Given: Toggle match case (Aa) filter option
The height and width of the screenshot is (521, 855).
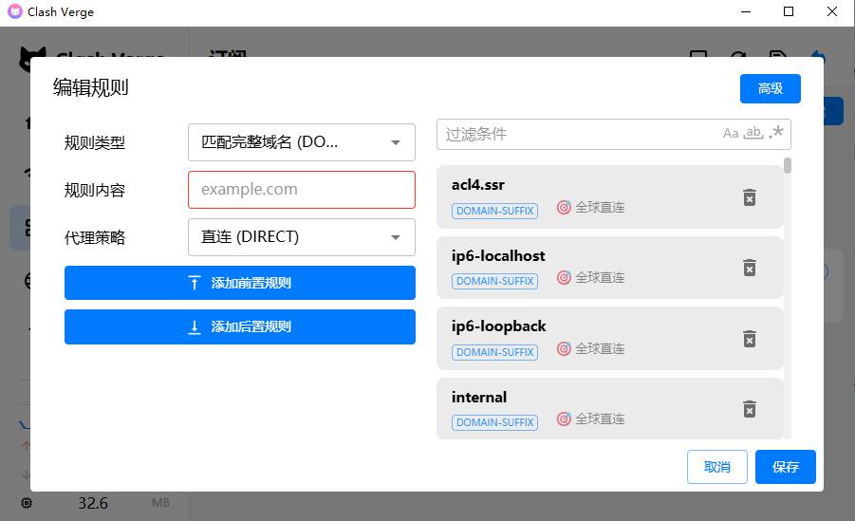Looking at the screenshot, I should [x=731, y=133].
